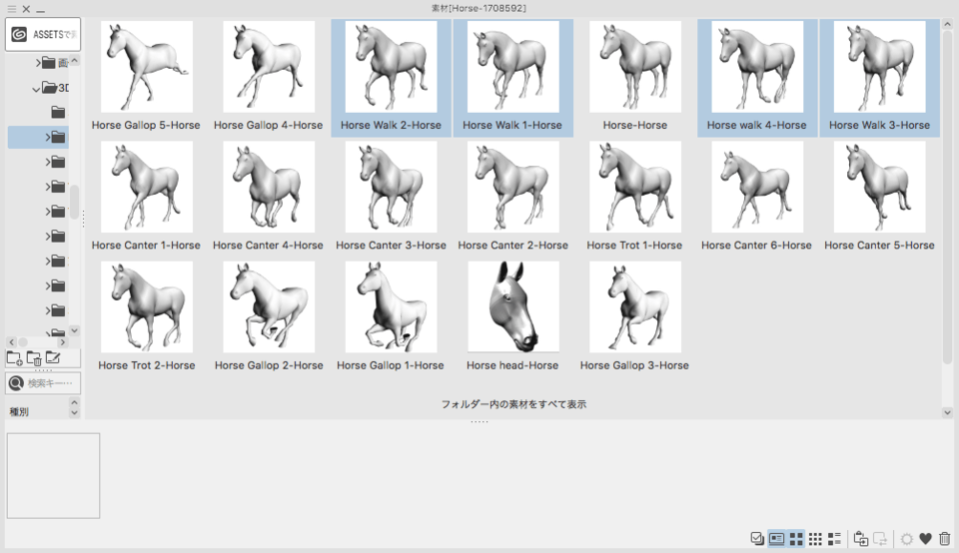
Task: Click フォルダー内の素材をすべて表示 link
Action: click(x=513, y=404)
